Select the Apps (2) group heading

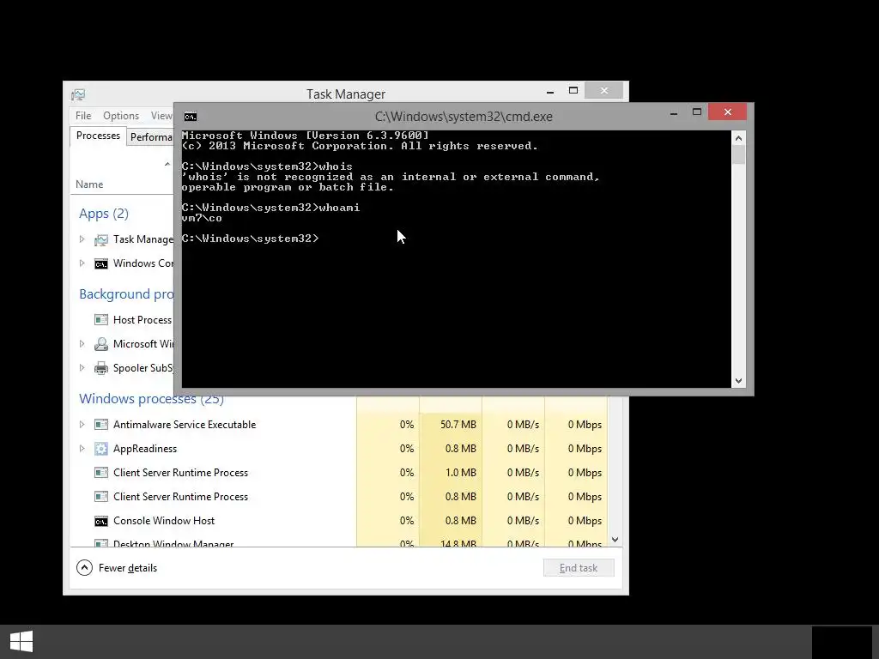[104, 214]
